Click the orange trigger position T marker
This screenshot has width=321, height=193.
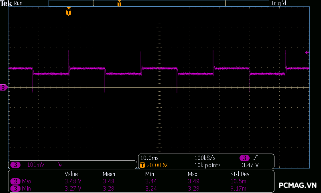click(x=69, y=12)
